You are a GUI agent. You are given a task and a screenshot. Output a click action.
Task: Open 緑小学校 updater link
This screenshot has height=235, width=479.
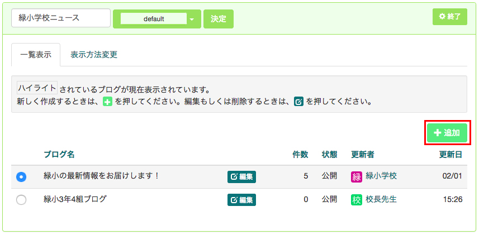(x=381, y=176)
